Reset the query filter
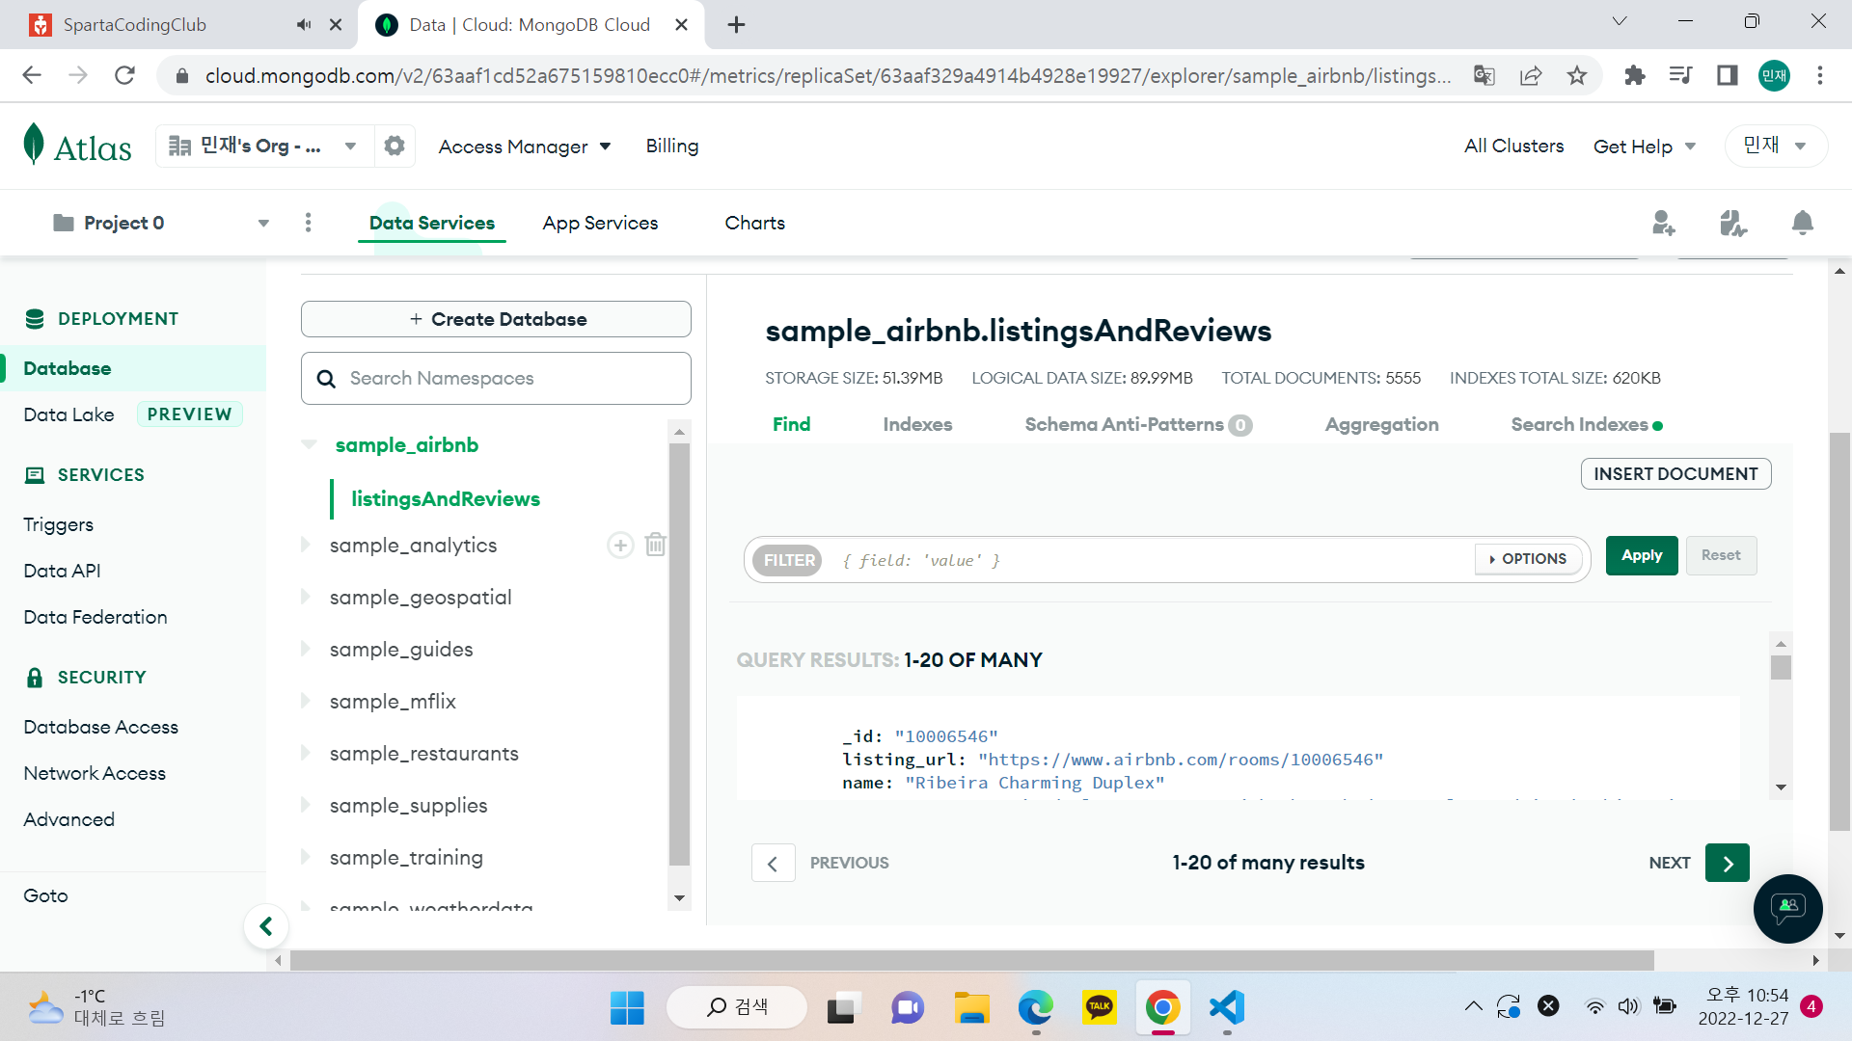The height and width of the screenshot is (1041, 1852). pyautogui.click(x=1721, y=555)
